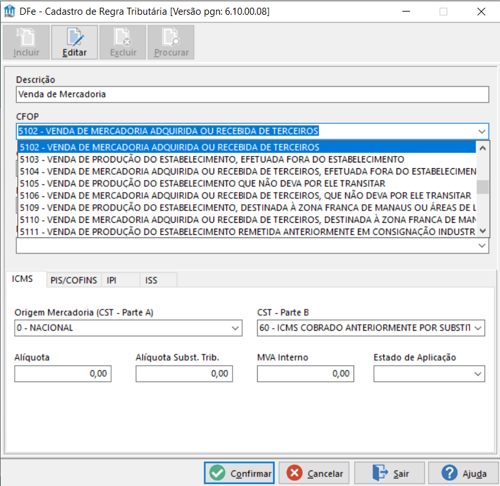500x486 pixels.
Task: Click the MVA Interno field
Action: point(305,374)
